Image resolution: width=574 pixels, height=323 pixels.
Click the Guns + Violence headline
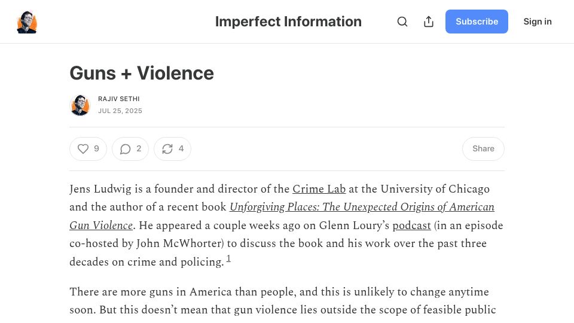coord(142,73)
